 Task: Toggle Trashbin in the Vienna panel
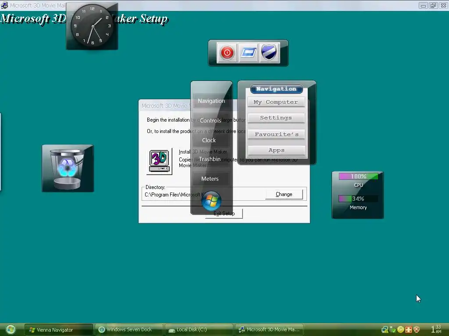point(210,159)
